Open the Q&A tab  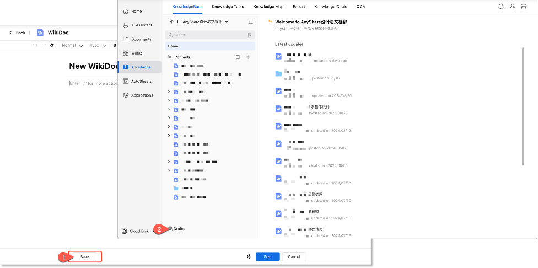point(361,7)
